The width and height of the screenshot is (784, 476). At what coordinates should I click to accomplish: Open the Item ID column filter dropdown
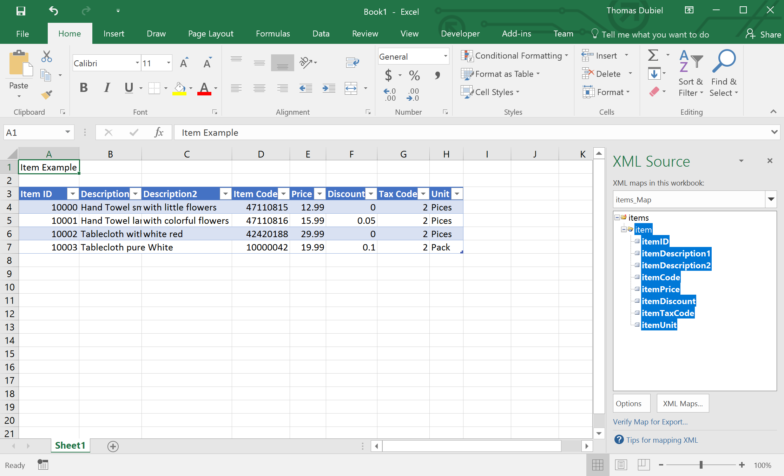[73, 194]
